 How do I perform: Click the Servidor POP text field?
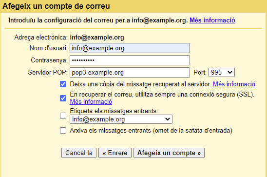[x=130, y=72]
